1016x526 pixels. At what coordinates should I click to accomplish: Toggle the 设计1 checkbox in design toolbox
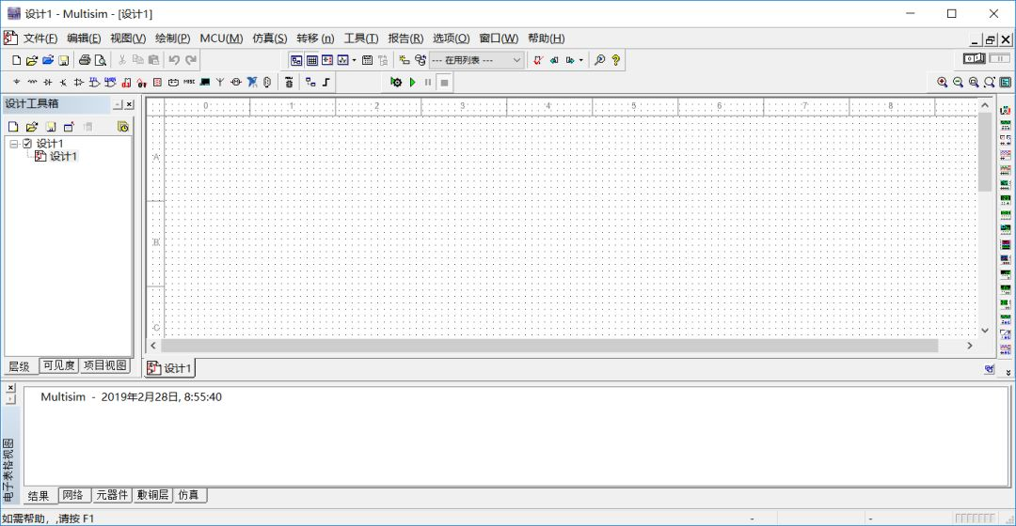coord(27,144)
